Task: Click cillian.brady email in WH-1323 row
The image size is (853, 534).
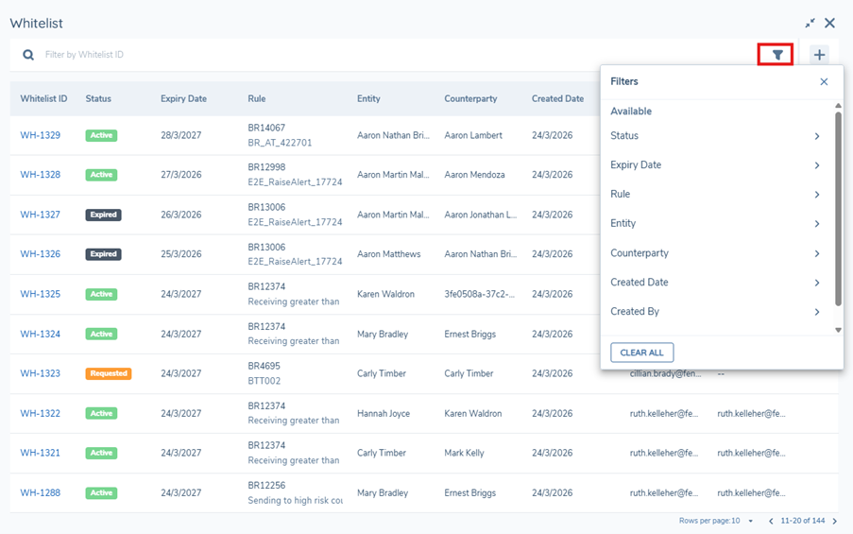Action: point(665,373)
